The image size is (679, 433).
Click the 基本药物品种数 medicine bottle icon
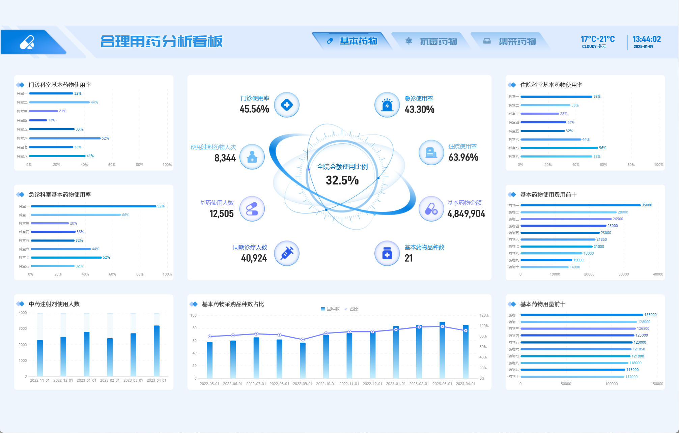click(387, 253)
